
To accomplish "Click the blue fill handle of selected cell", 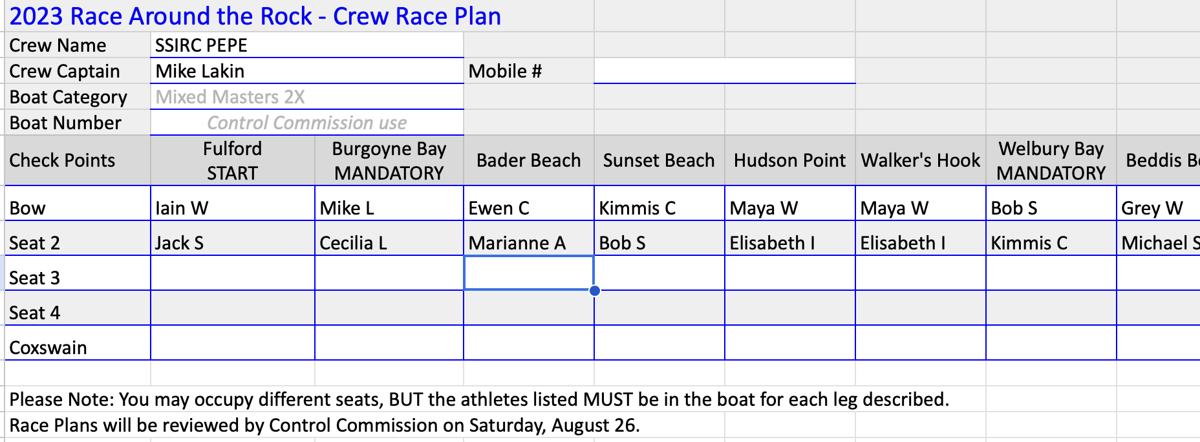I will (595, 291).
